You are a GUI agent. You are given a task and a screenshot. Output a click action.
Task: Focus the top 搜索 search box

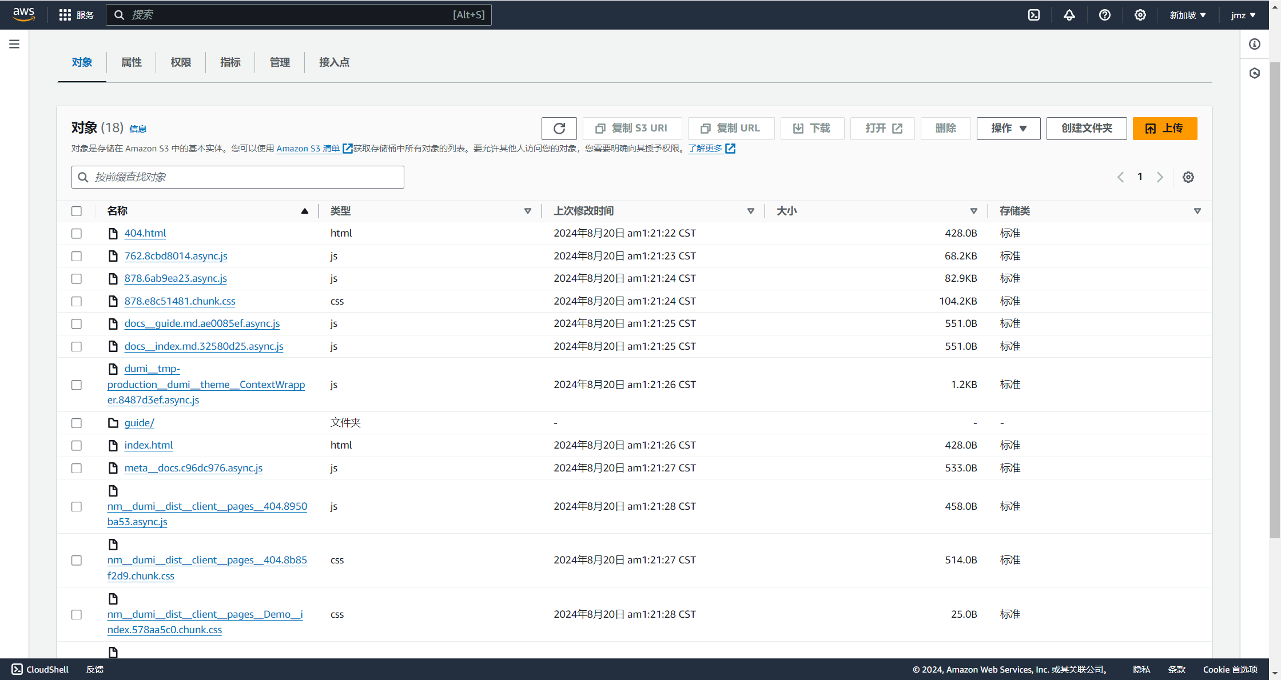click(299, 15)
